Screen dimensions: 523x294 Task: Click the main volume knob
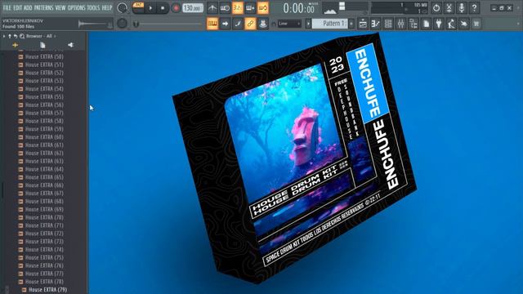coord(123,7)
